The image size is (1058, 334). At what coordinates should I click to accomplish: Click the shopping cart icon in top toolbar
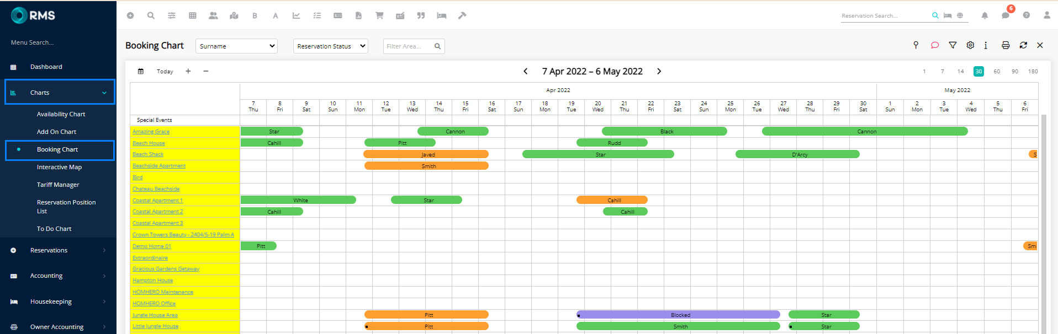(x=379, y=15)
